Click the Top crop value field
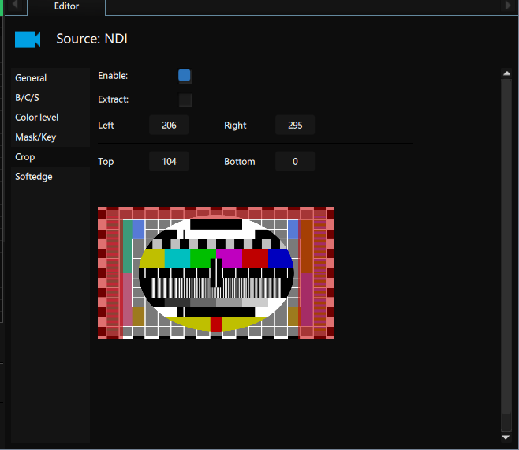Viewport: 519px width, 450px height. tap(169, 161)
